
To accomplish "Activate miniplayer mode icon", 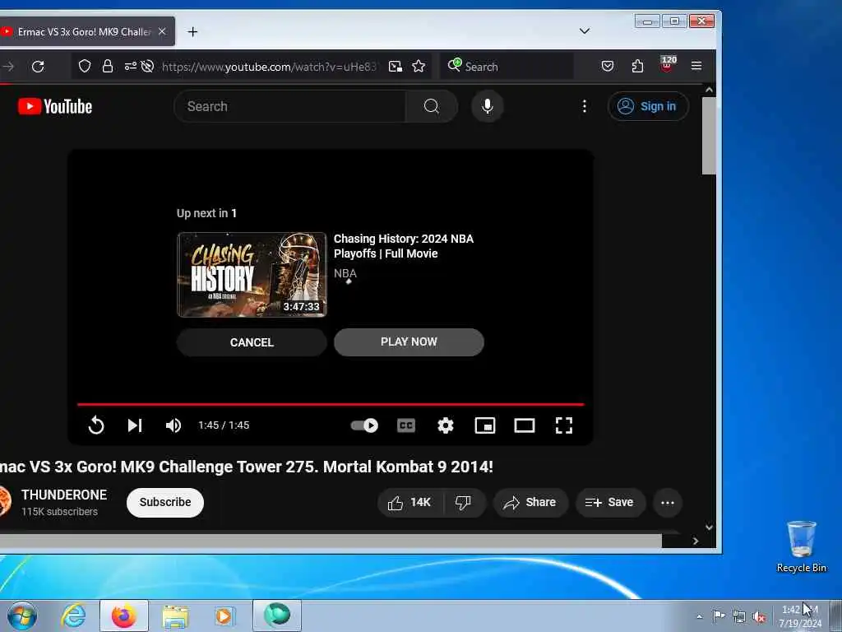I will point(485,425).
